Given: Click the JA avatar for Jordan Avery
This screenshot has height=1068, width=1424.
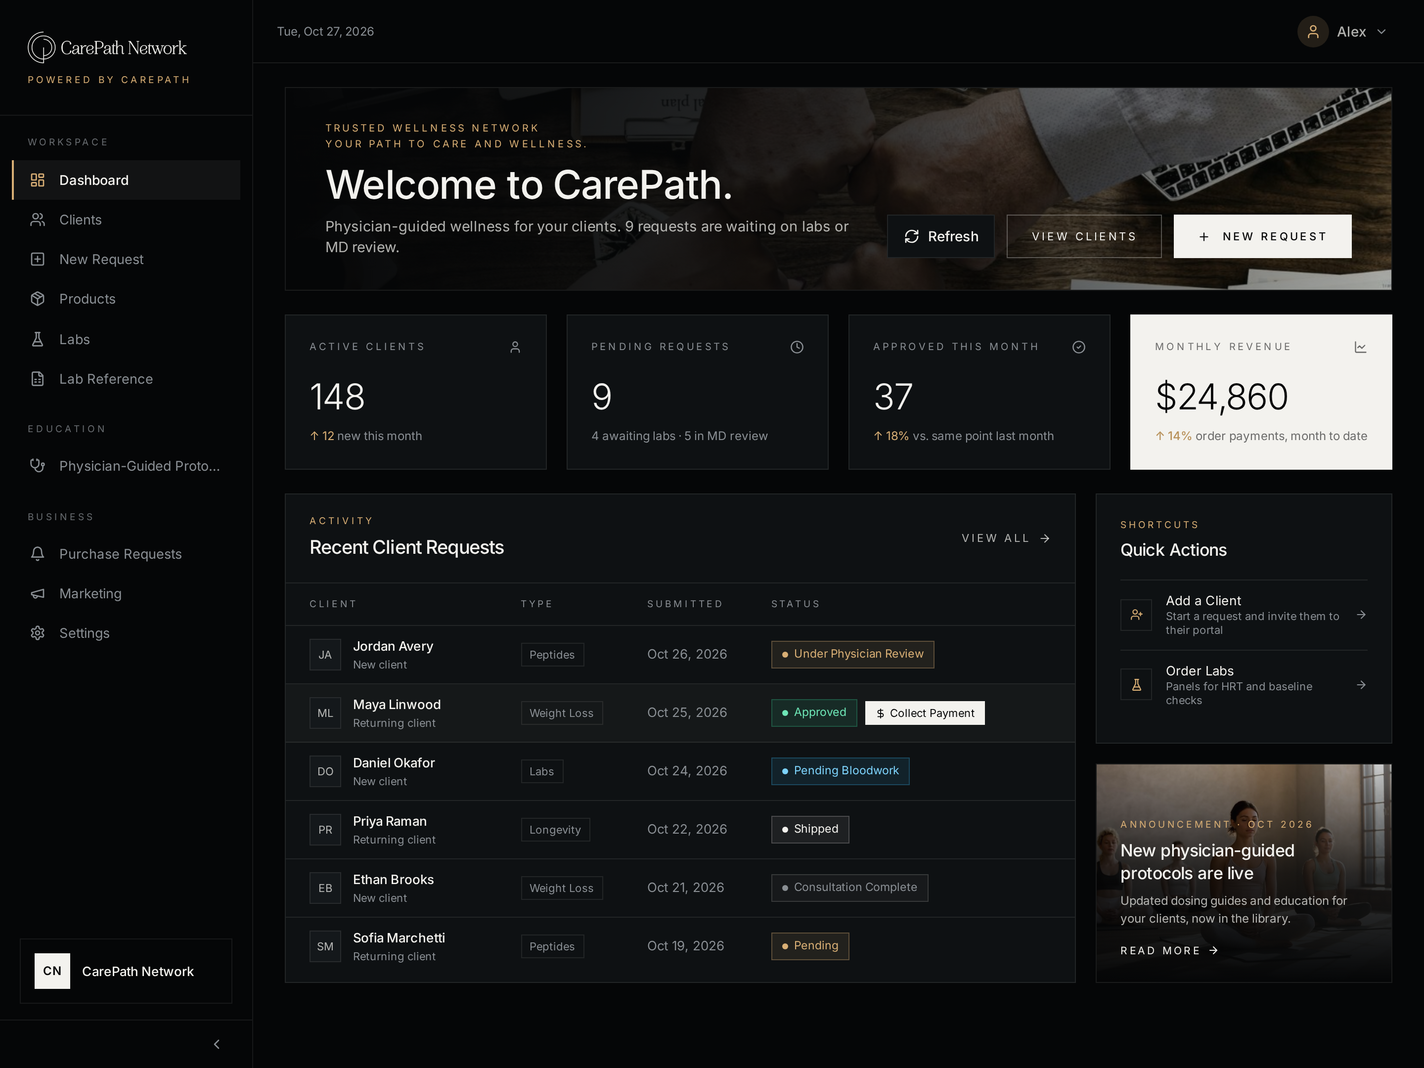Looking at the screenshot, I should [x=325, y=655].
